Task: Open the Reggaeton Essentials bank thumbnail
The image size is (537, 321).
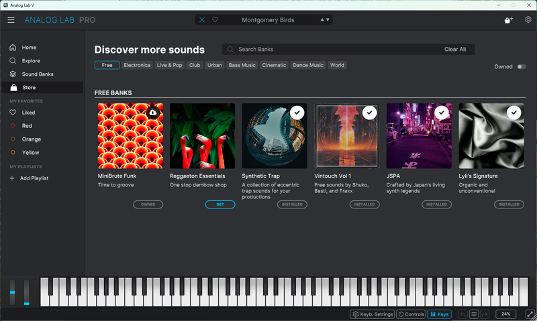Action: coord(203,136)
